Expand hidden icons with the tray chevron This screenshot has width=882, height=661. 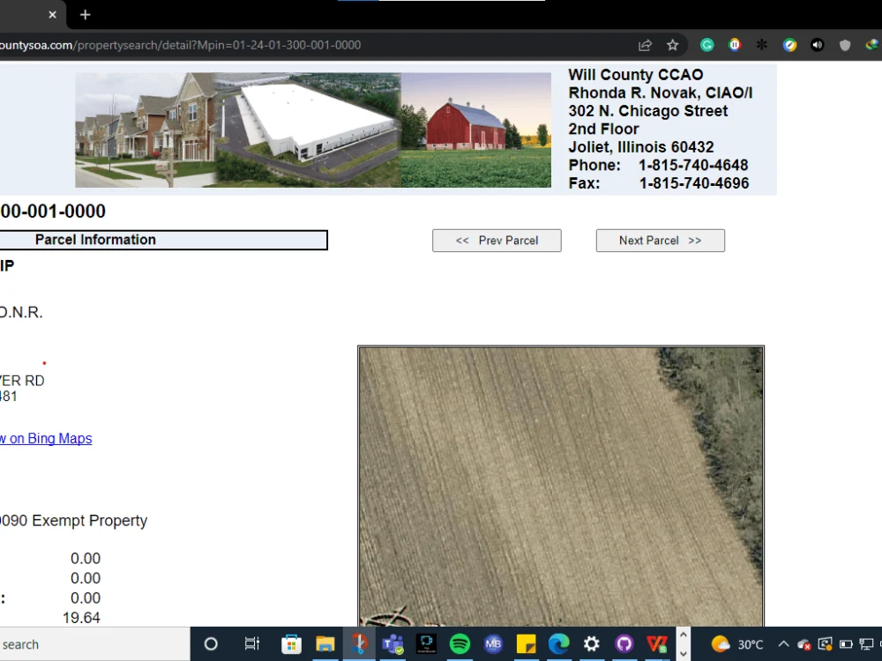tap(783, 644)
